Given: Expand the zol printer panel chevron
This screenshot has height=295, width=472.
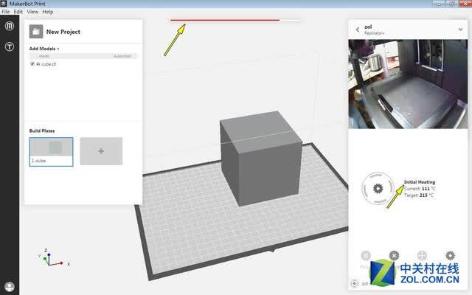Looking at the screenshot, I should click(460, 29).
